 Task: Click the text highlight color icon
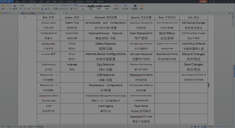click(x=39, y=9)
